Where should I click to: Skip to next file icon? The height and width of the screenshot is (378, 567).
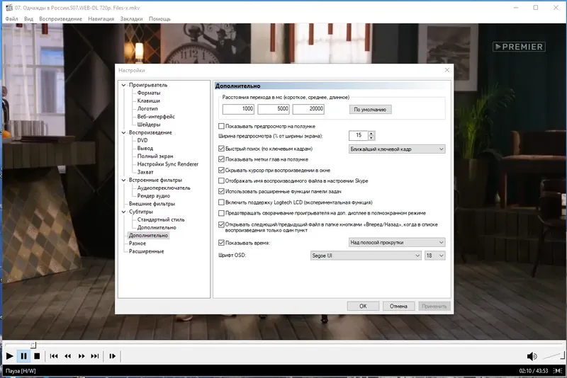[x=95, y=356]
